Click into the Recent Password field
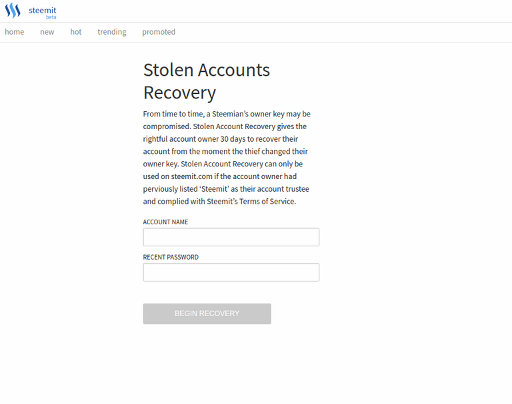The width and height of the screenshot is (512, 404). [x=231, y=272]
